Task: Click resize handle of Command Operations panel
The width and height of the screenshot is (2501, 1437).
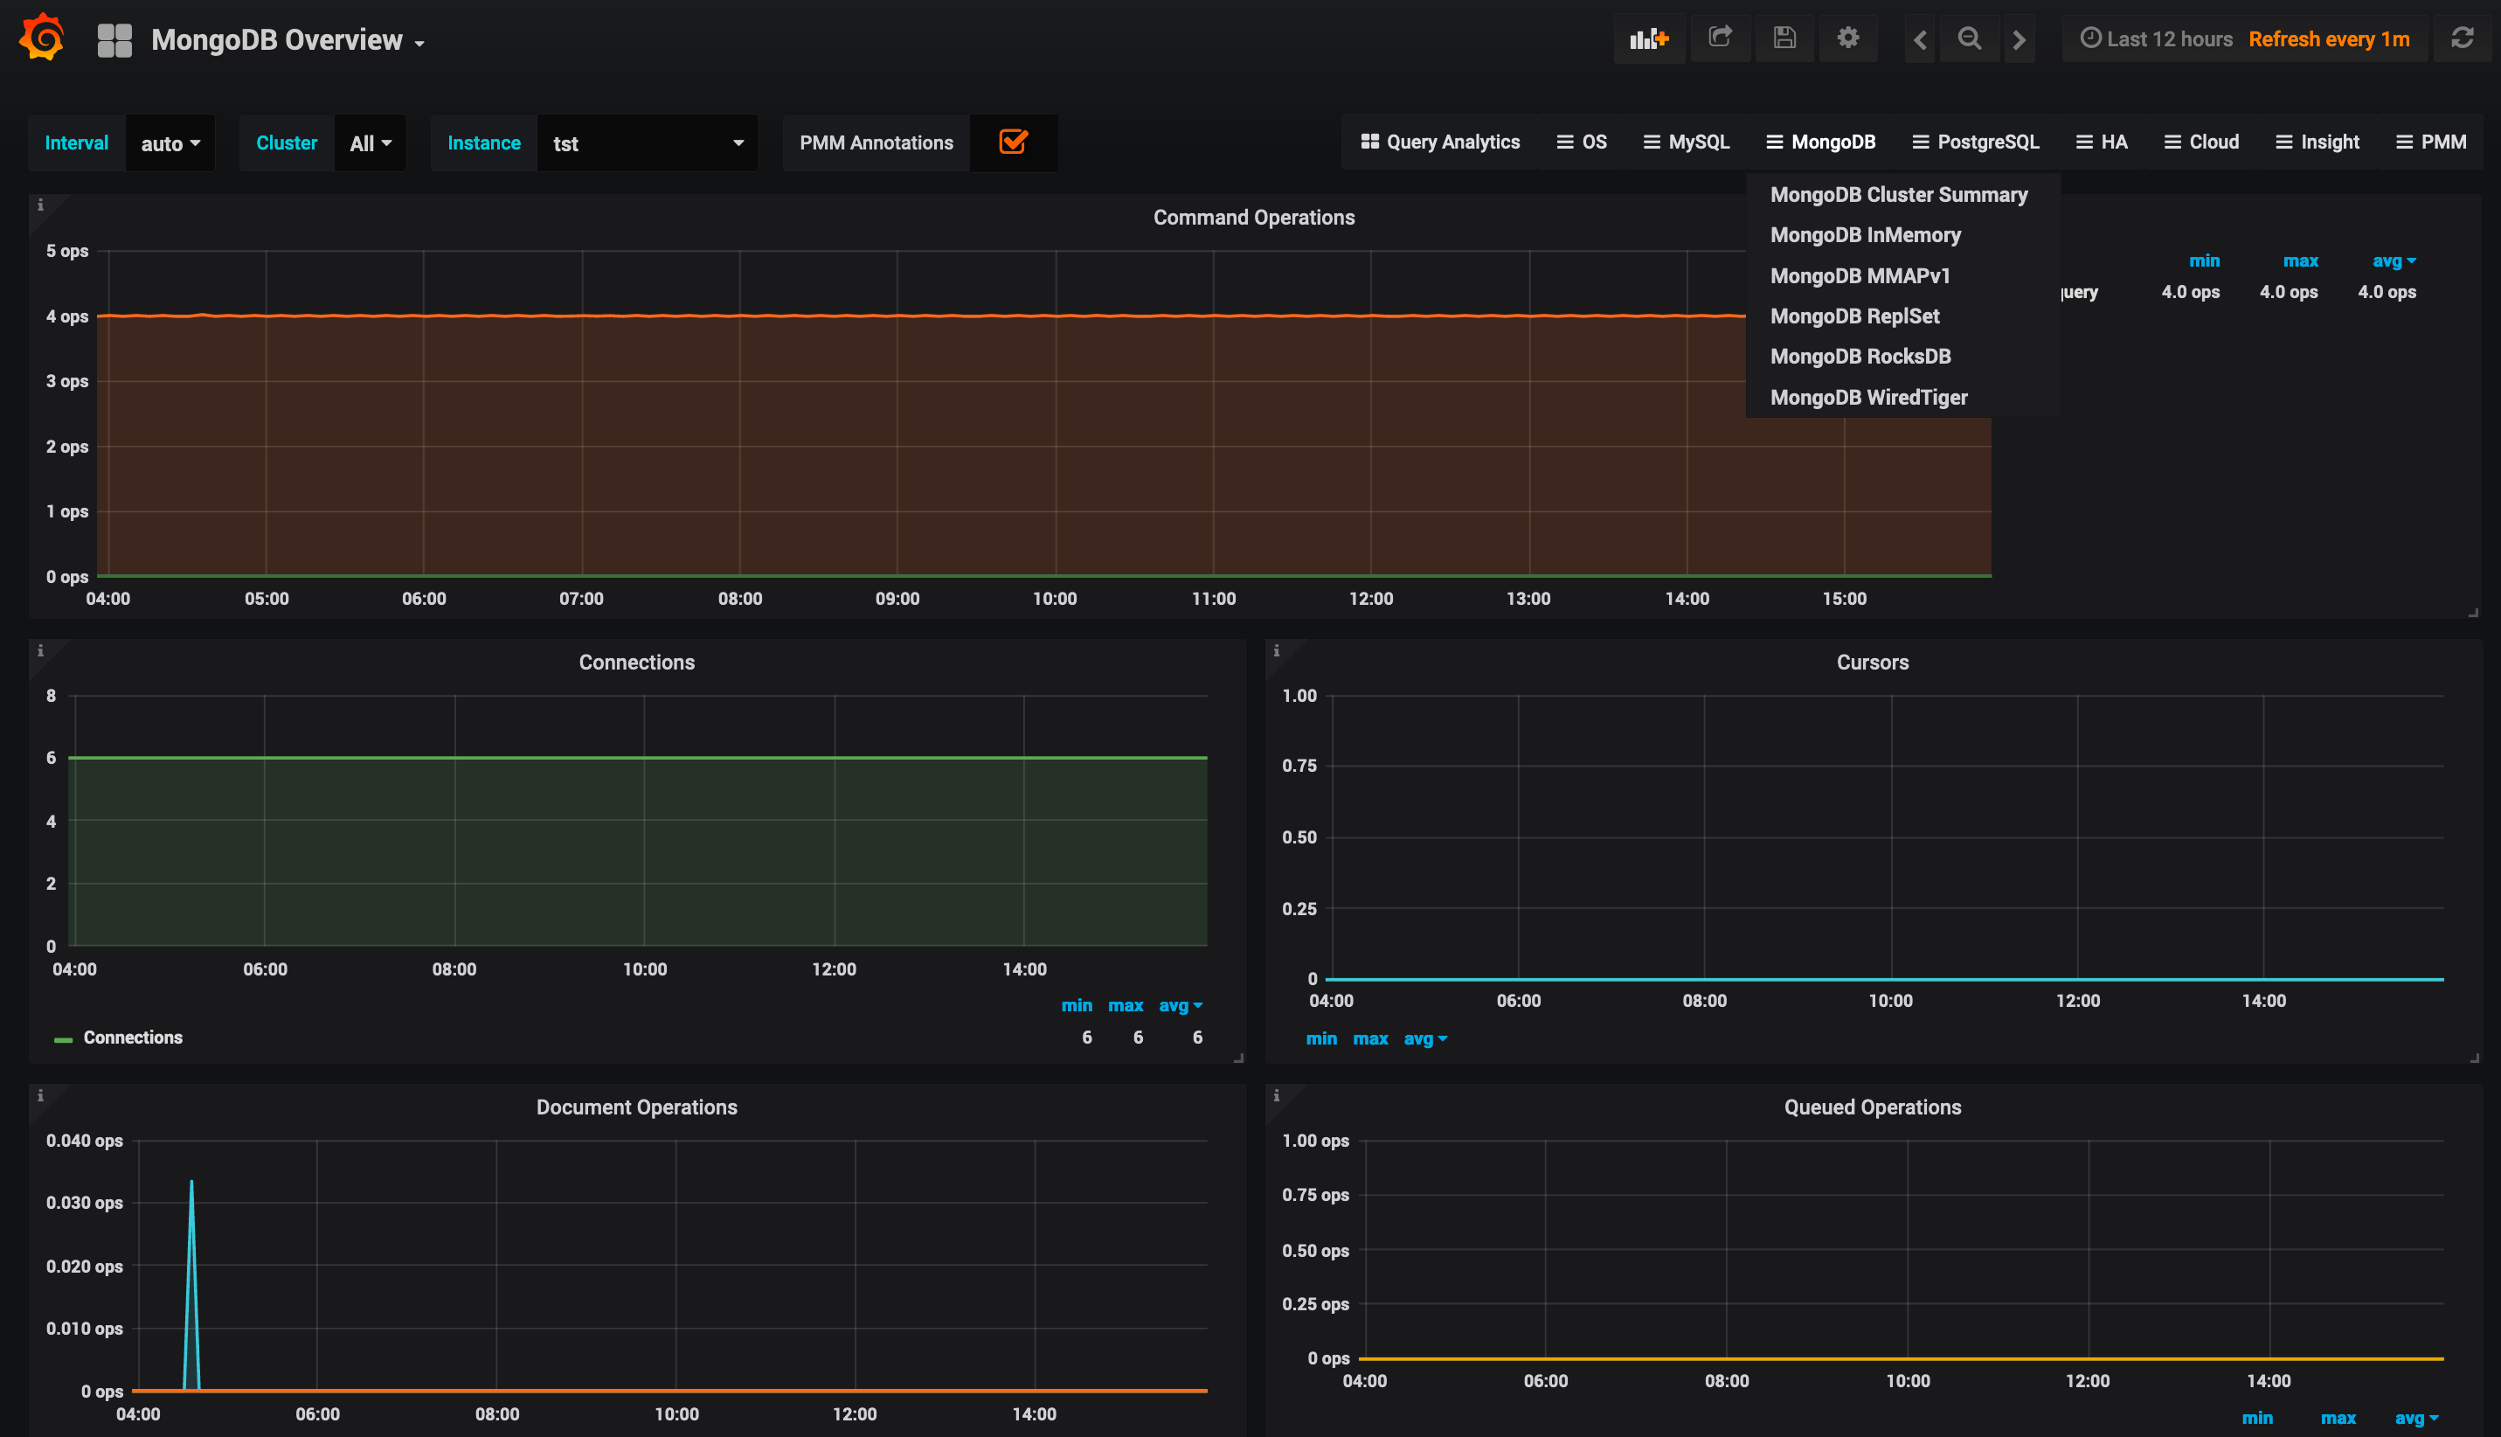Action: tap(2475, 612)
